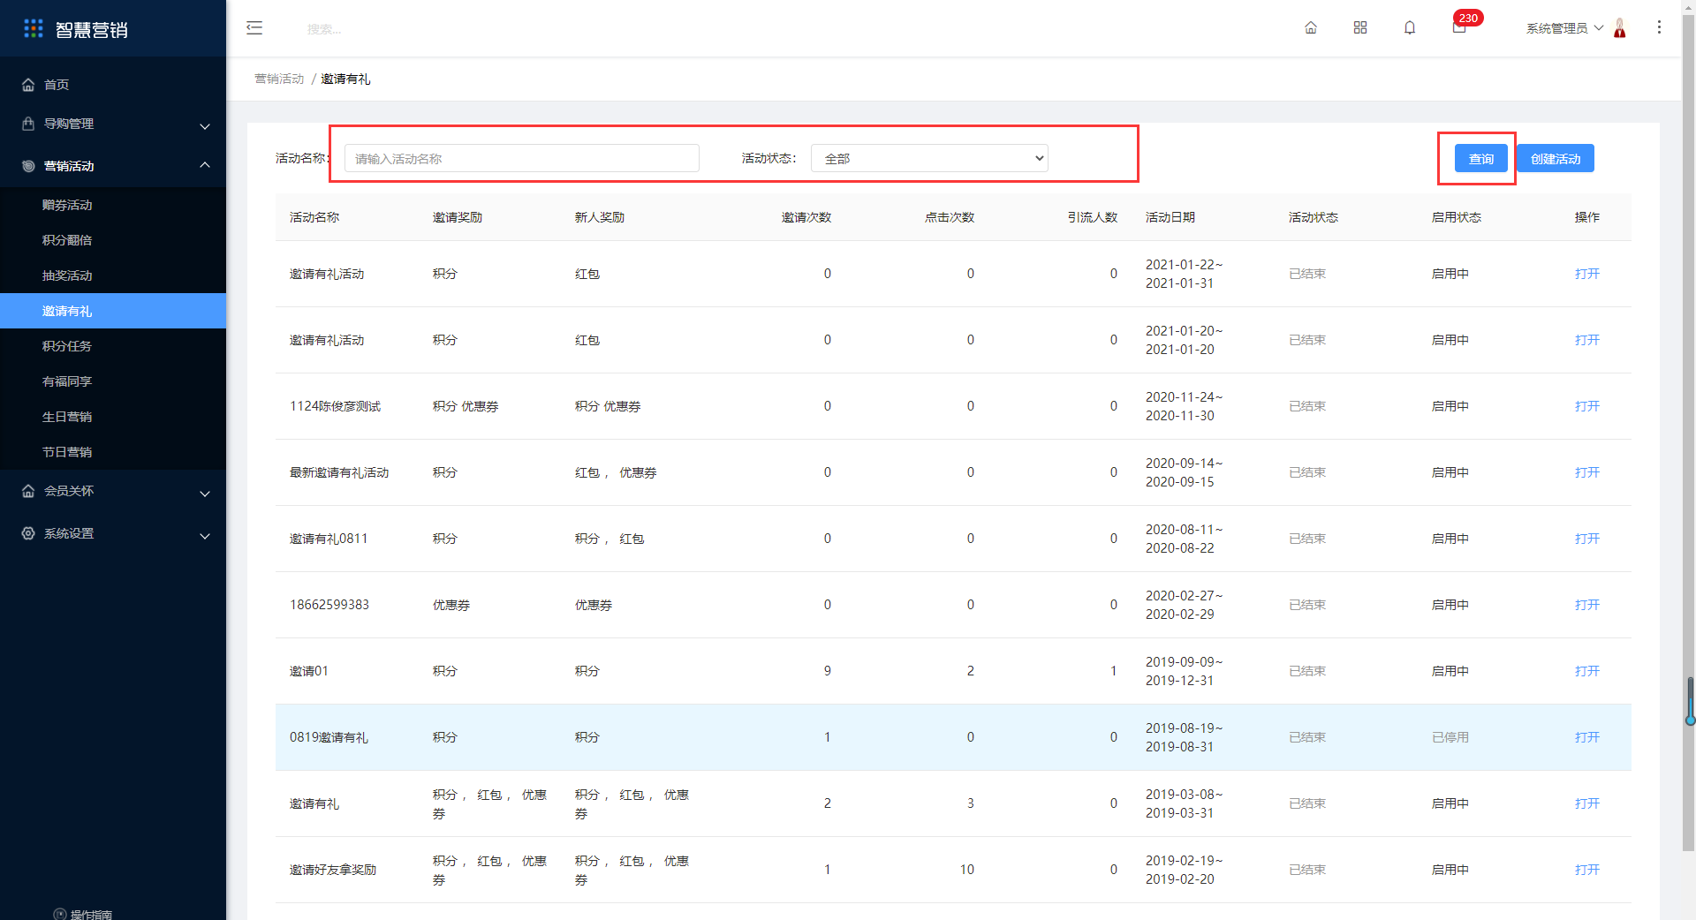1696x920 pixels.
Task: Click the 活动日期 column header
Action: (1170, 217)
